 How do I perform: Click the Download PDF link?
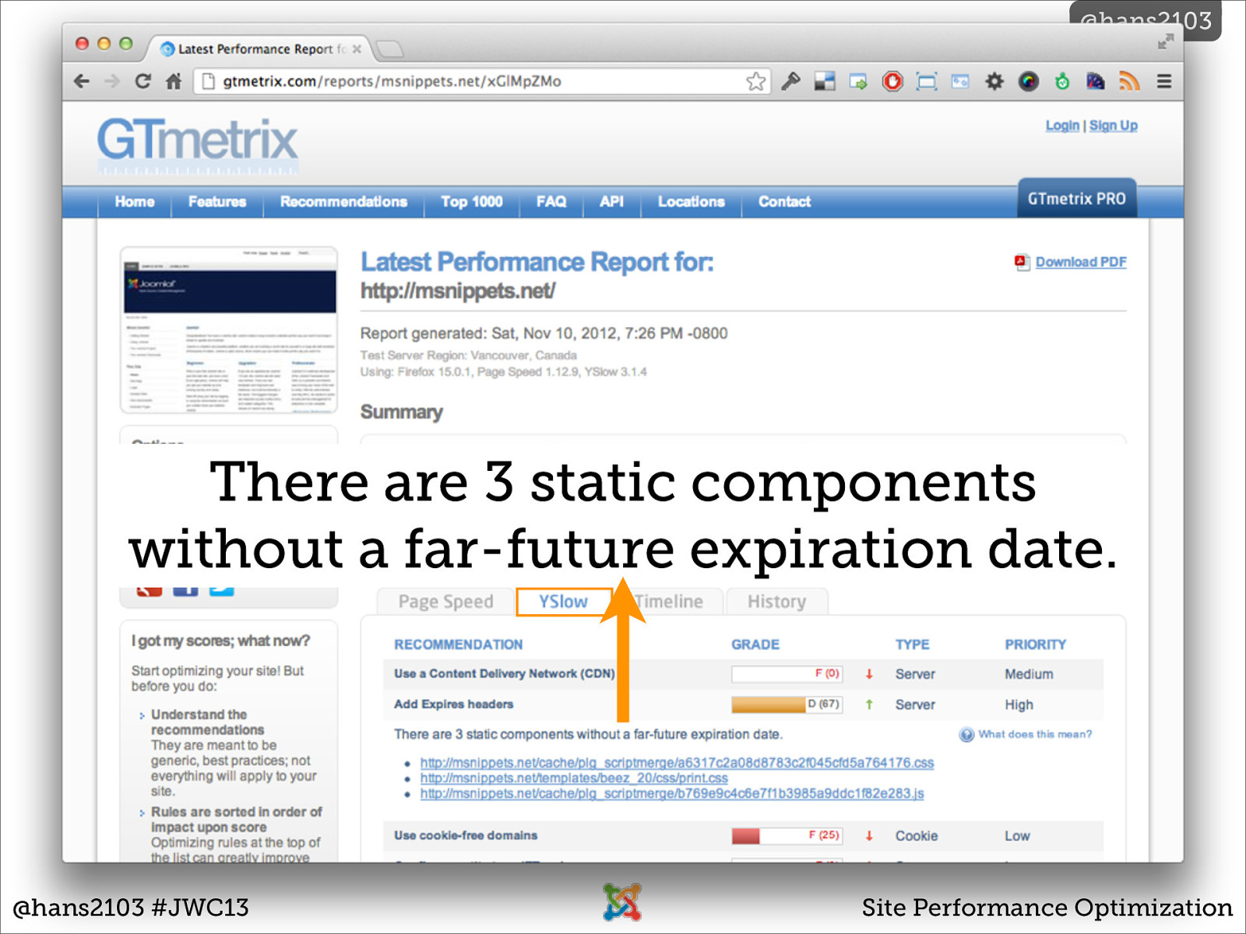(1081, 262)
